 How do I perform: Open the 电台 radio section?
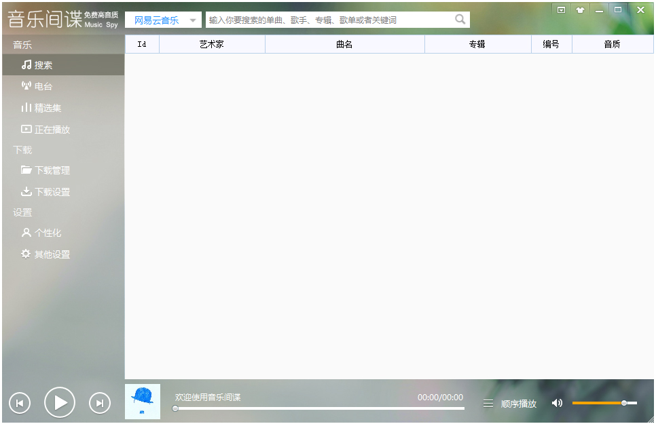(x=41, y=86)
